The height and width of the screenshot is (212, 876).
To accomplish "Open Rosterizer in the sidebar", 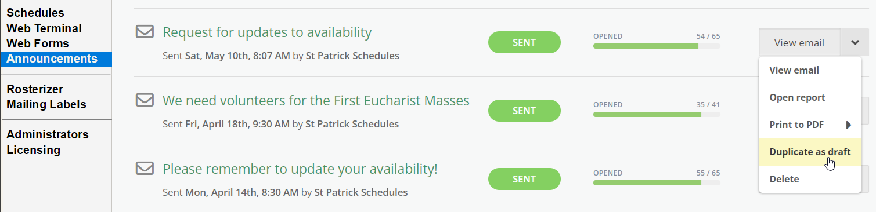I will 35,89.
